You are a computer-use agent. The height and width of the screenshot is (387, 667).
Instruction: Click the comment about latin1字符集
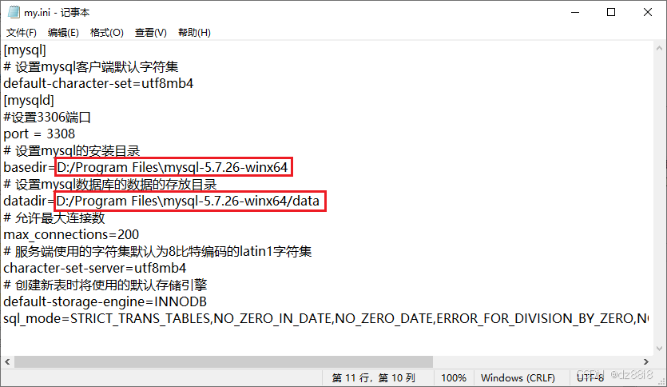157,251
